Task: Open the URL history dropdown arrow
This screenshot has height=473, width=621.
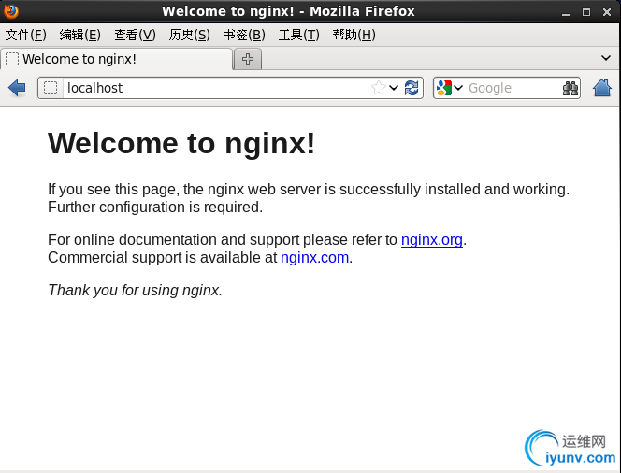Action: click(394, 88)
